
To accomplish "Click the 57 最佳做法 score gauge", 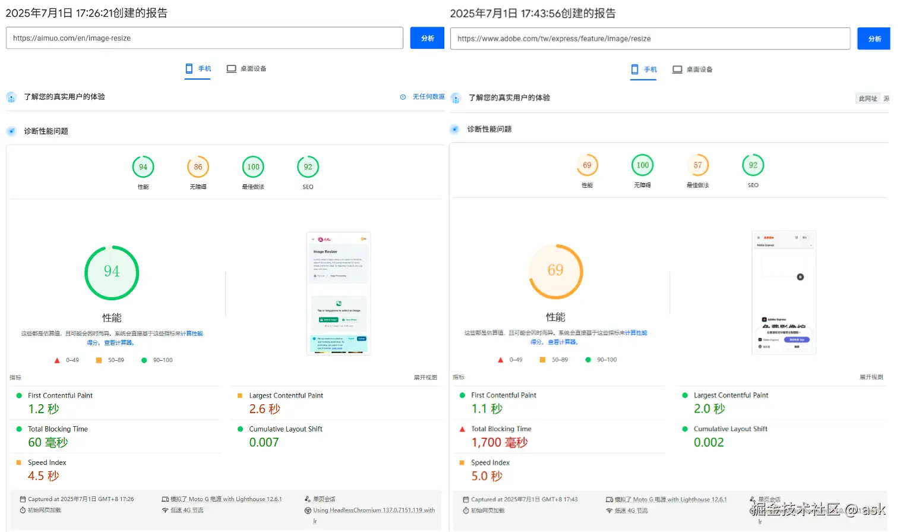I will tap(697, 165).
